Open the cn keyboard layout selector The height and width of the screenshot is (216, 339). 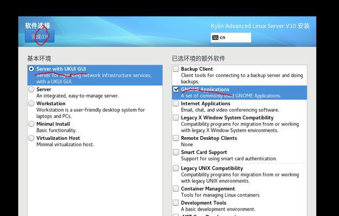point(231,38)
